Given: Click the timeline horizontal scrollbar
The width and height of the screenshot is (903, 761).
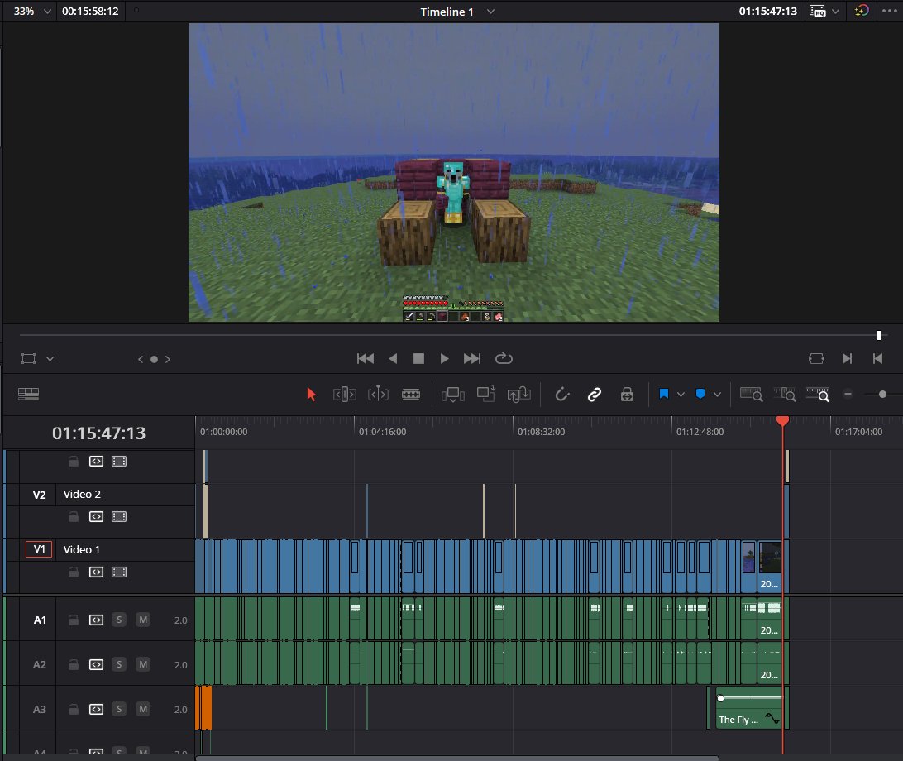Looking at the screenshot, I should (457, 759).
